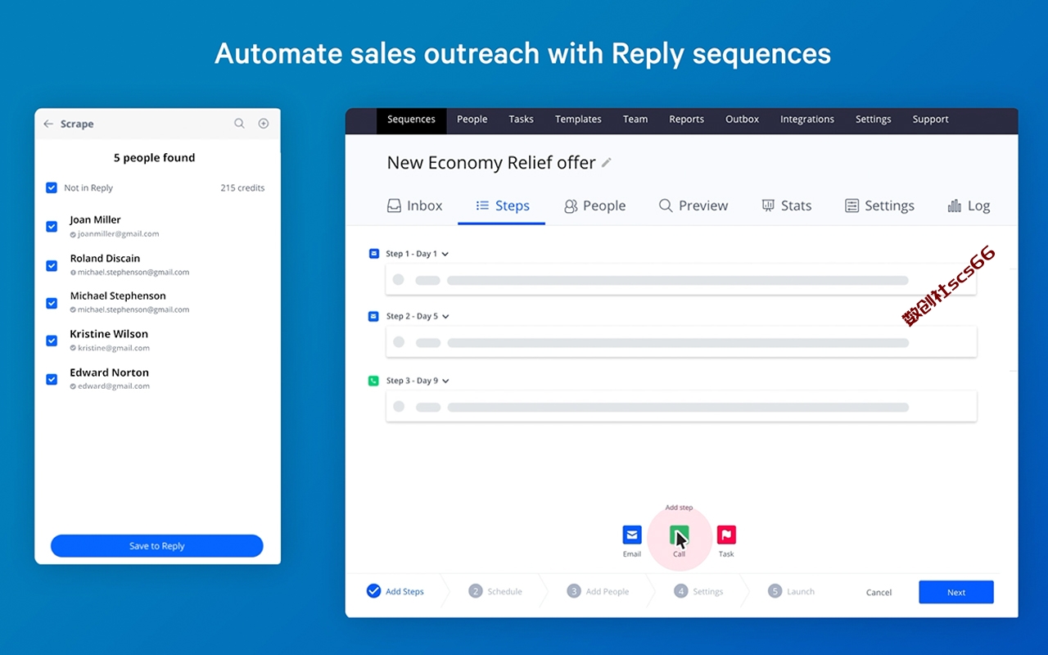The width and height of the screenshot is (1048, 655).
Task: Switch to the Log tab
Action: tap(969, 206)
